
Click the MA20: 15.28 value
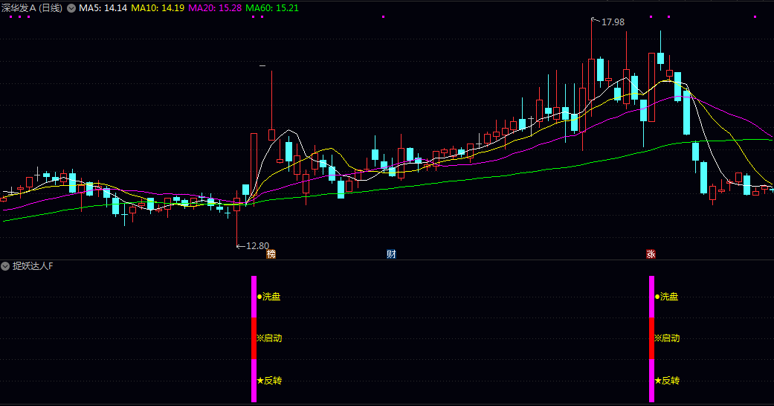[215, 8]
